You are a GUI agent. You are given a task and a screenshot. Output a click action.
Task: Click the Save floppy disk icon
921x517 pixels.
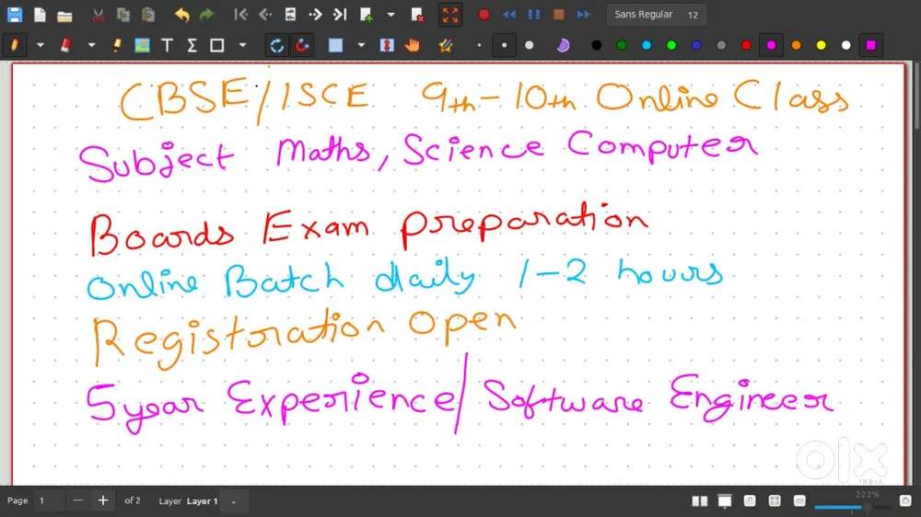(x=14, y=15)
